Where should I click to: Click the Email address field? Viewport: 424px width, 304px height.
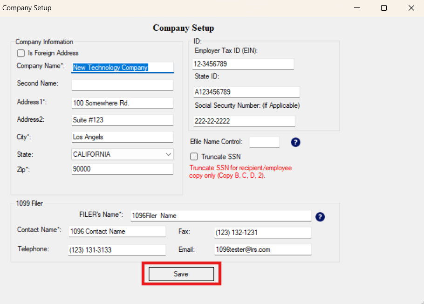click(x=262, y=249)
